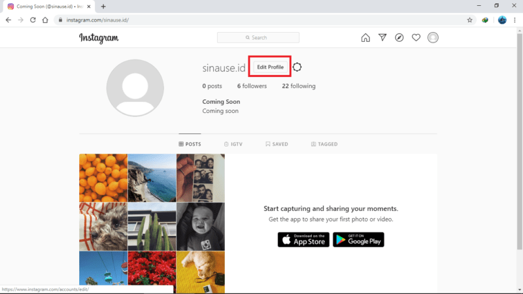Viewport: 523px width, 294px height.
Task: Go forward in browser history
Action: click(x=21, y=20)
